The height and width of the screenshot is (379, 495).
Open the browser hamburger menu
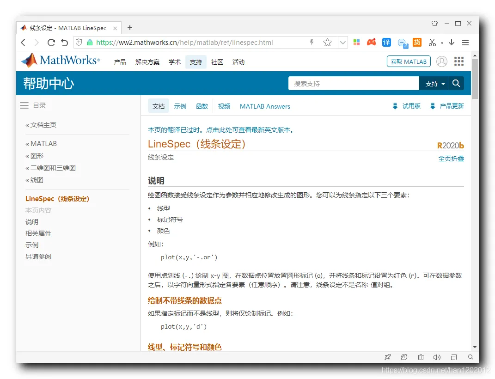(x=465, y=42)
